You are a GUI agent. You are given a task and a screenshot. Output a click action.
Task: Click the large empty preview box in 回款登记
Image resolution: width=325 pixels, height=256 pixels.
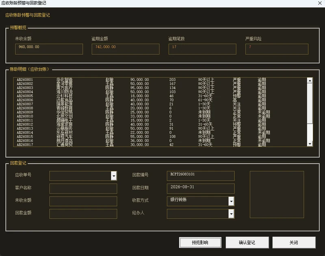277,194
